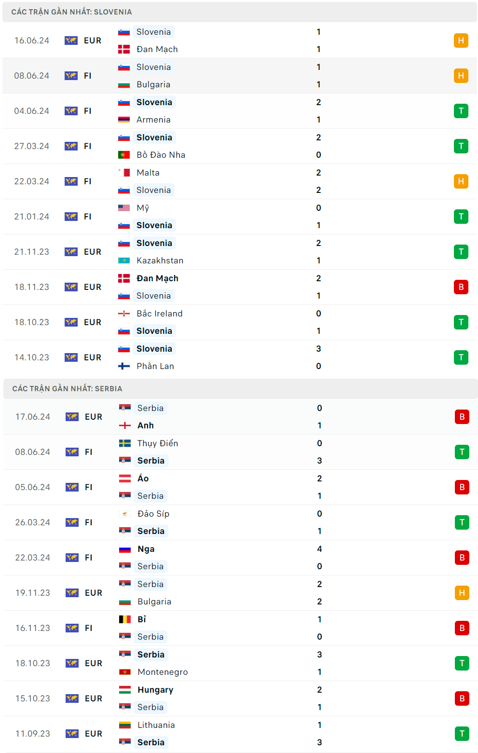The height and width of the screenshot is (753, 478).
Task: Click the red B badge for Serbia vs Anh
Action: click(x=462, y=417)
